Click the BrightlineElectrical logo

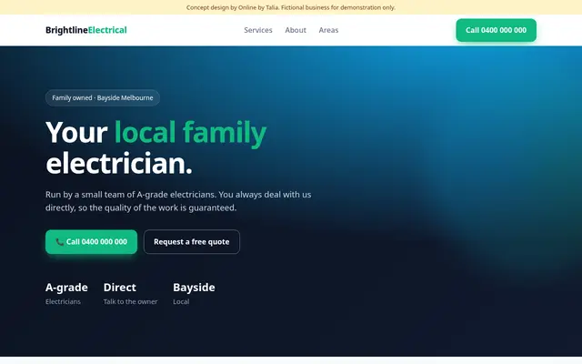click(86, 30)
